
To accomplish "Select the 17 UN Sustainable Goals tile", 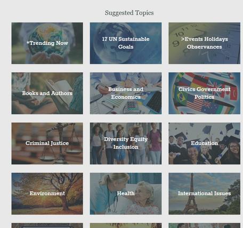I will [x=126, y=43].
